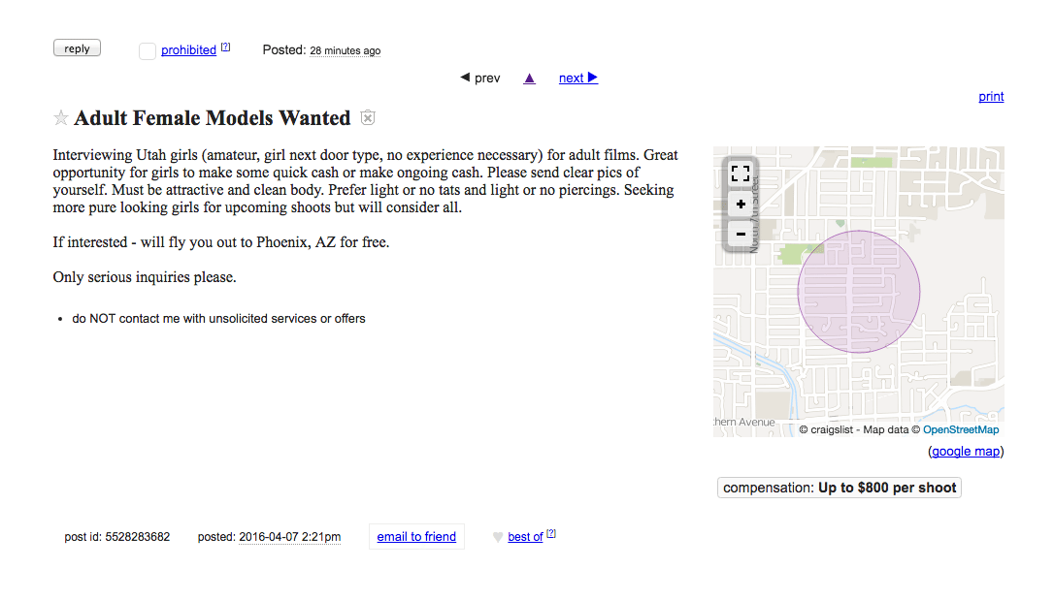Open the prohibited help question mark
The height and width of the screenshot is (600, 1054).
click(x=226, y=47)
